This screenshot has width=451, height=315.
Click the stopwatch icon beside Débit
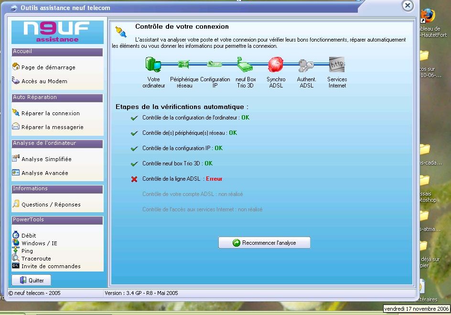pyautogui.click(x=16, y=235)
